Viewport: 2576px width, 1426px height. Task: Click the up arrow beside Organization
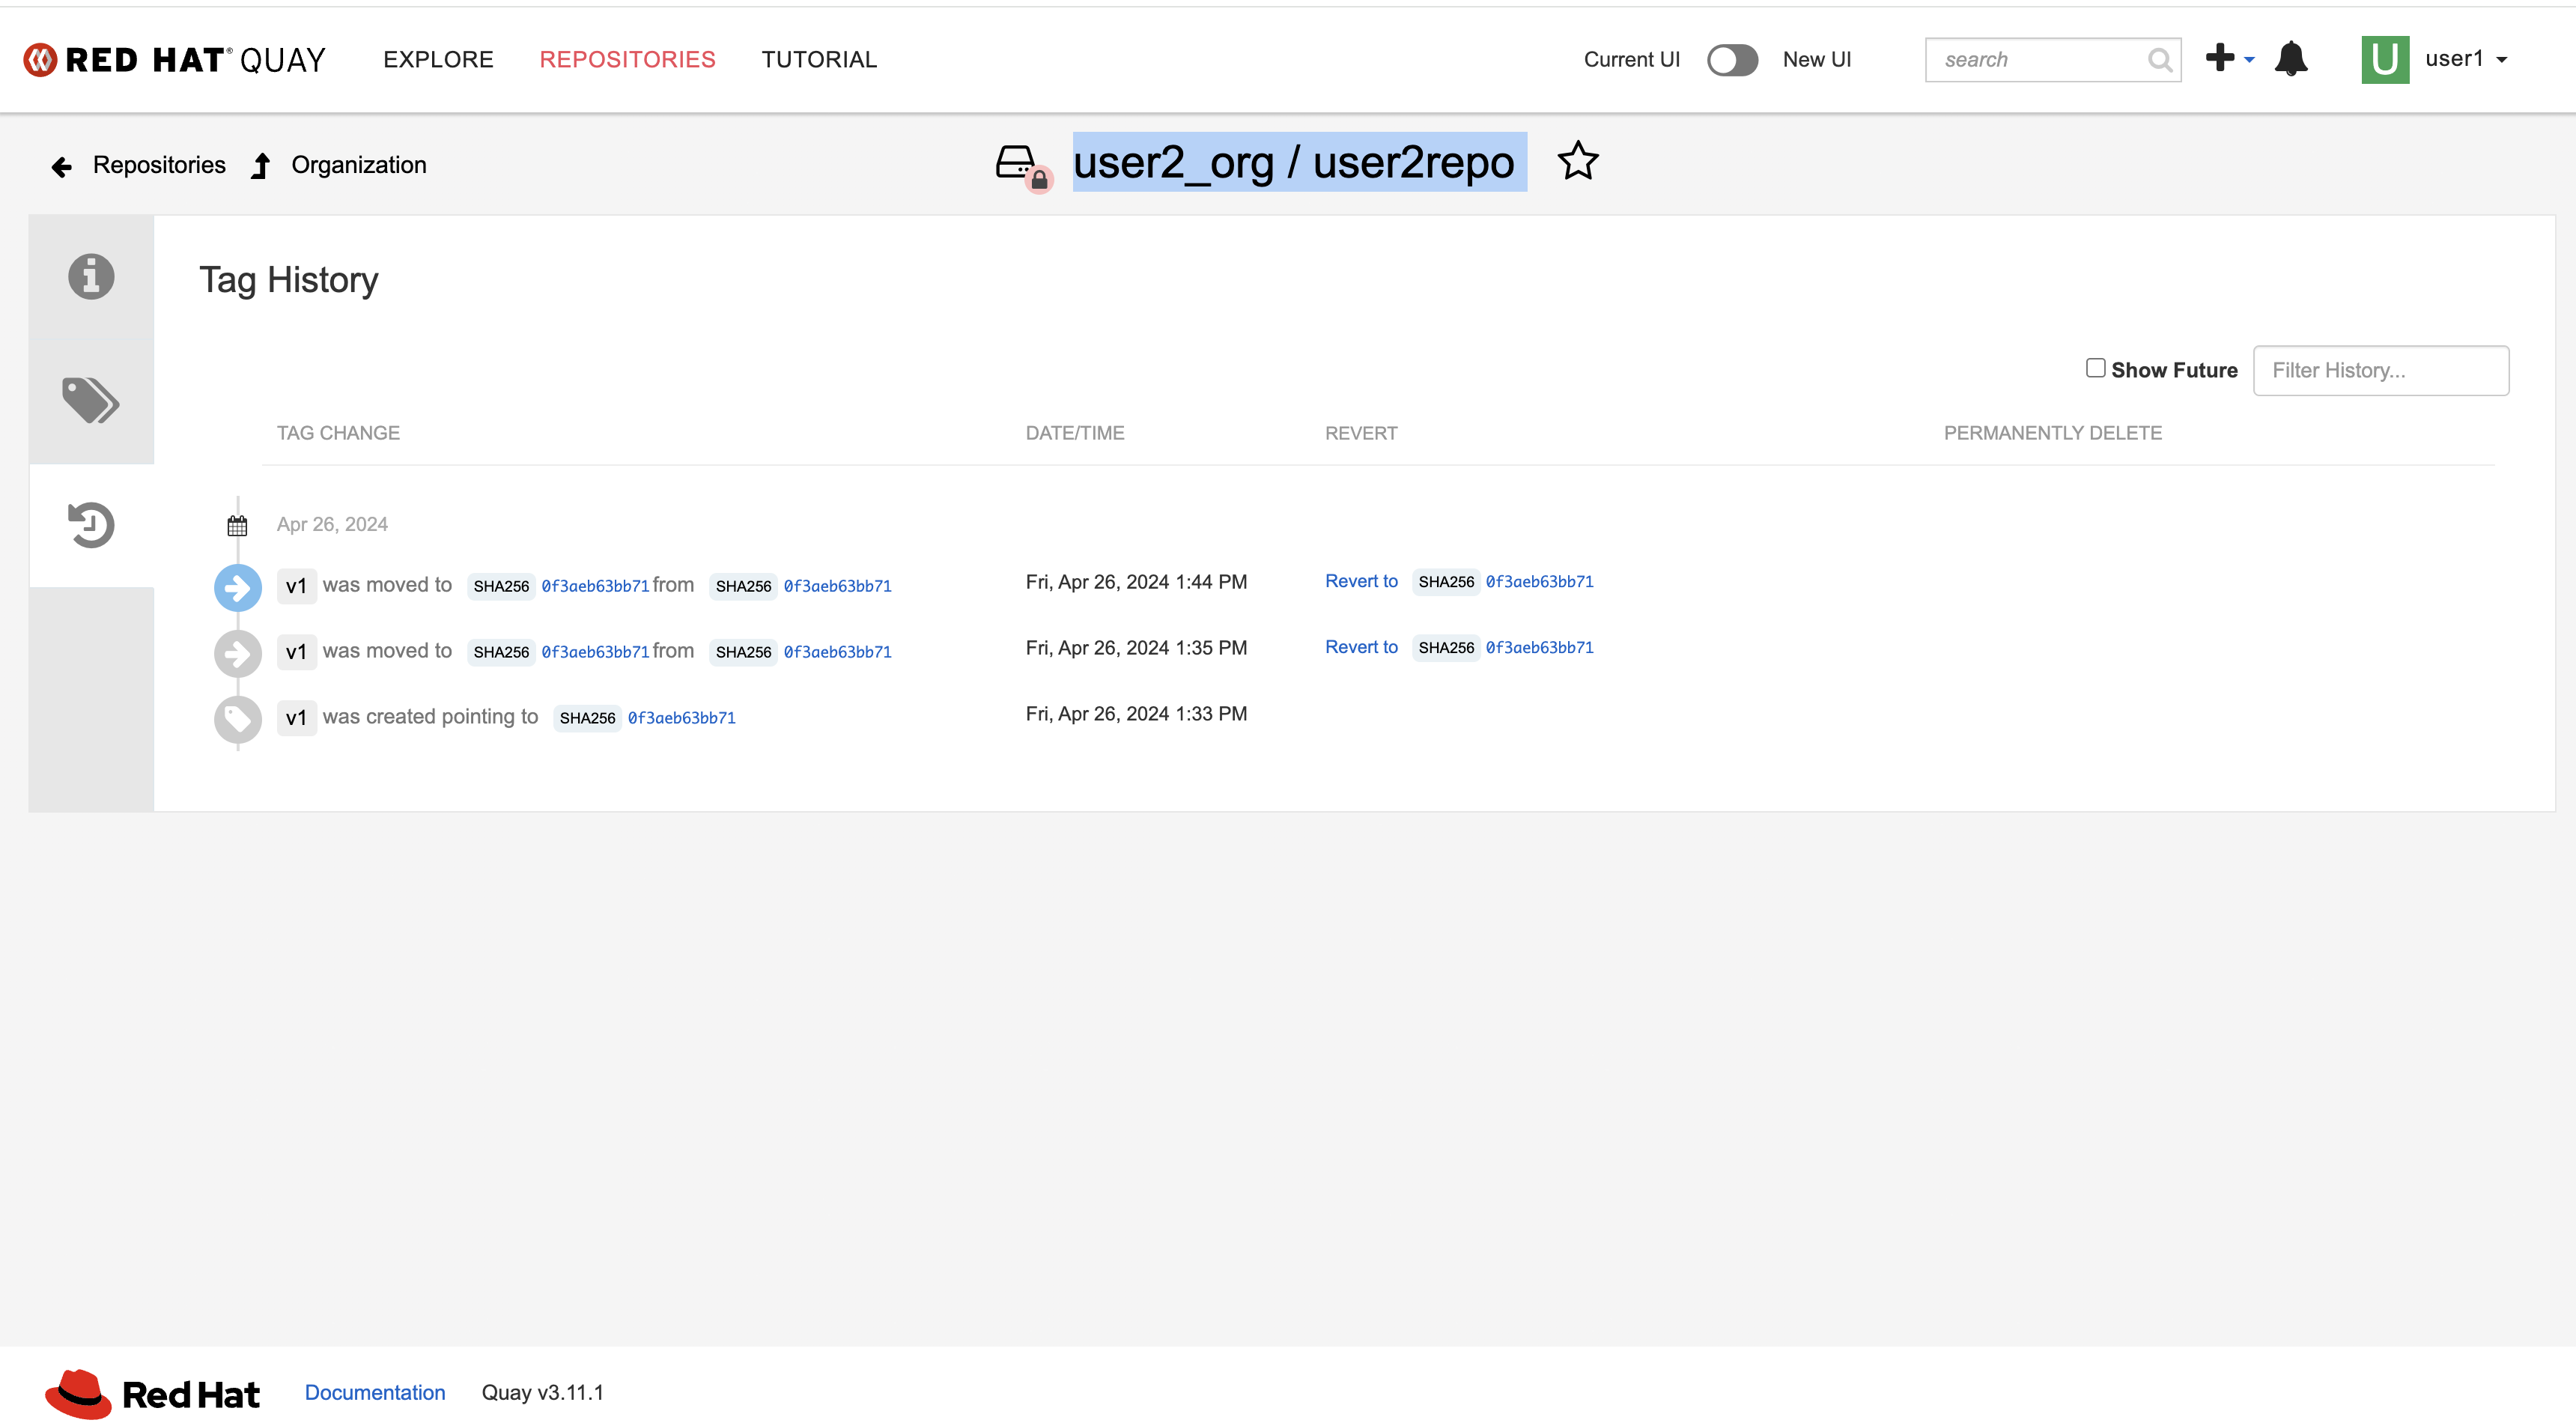click(x=261, y=166)
